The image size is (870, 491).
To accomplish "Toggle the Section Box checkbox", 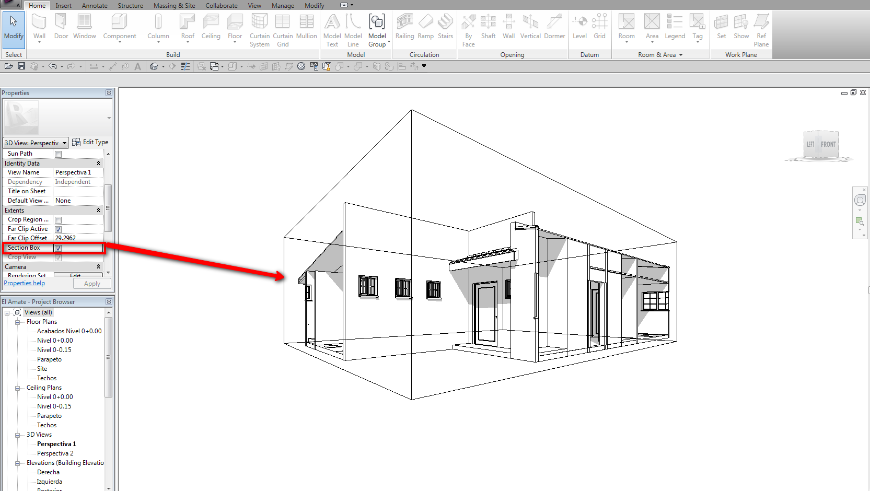I will coord(59,248).
